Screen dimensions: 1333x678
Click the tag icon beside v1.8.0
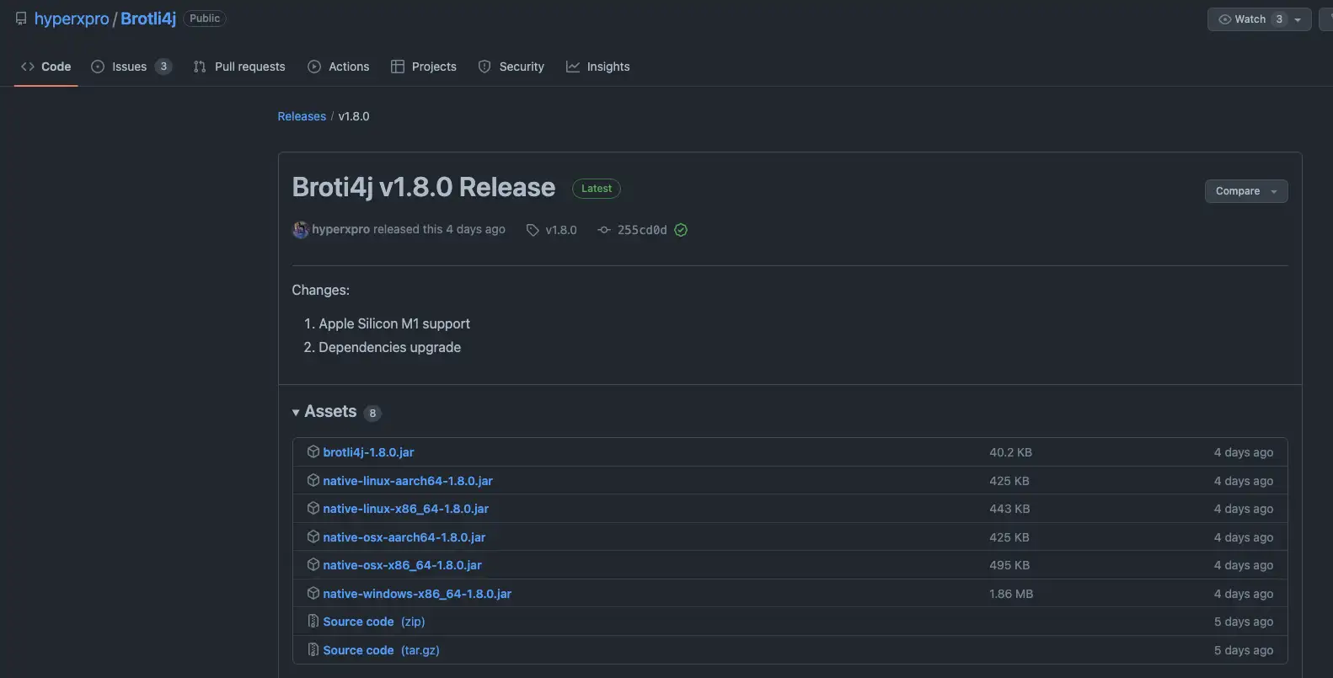pyautogui.click(x=533, y=230)
